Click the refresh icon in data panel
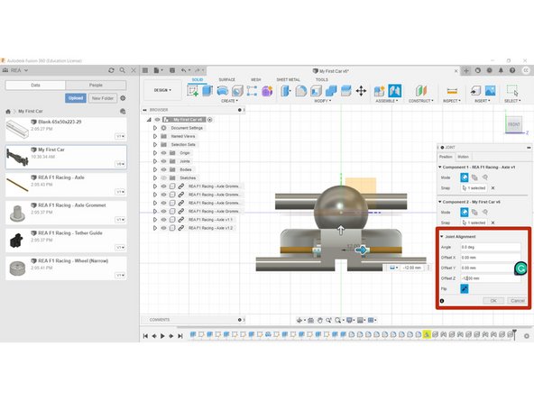The width and height of the screenshot is (534, 400). tap(111, 70)
